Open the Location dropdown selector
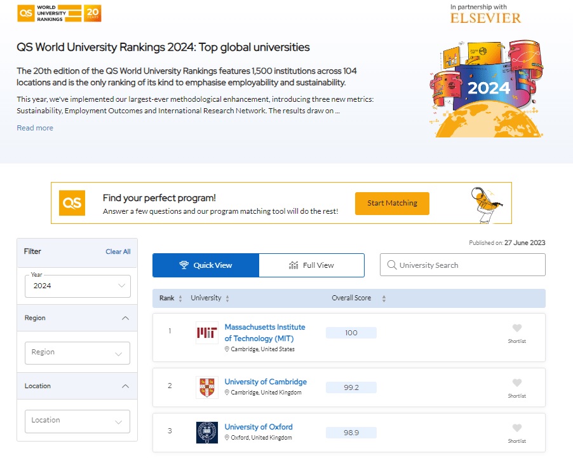 coord(78,421)
